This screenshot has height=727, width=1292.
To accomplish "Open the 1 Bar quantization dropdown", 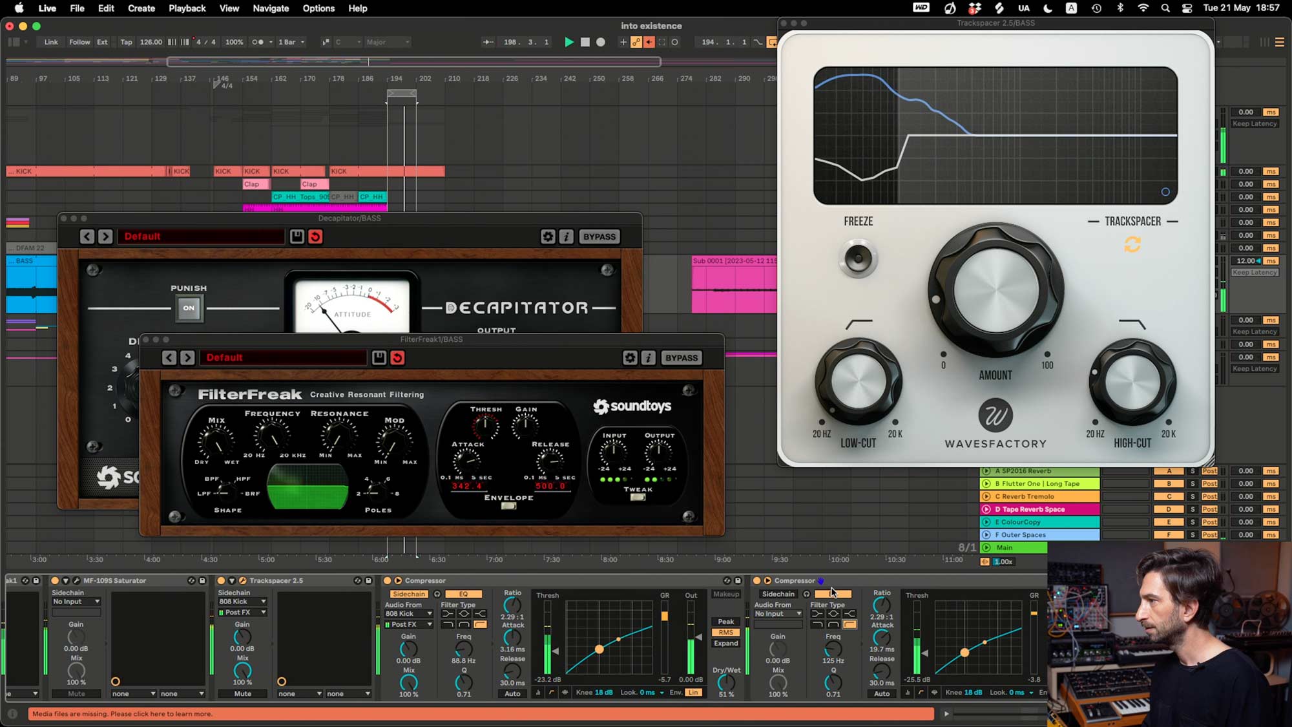I will 291,42.
